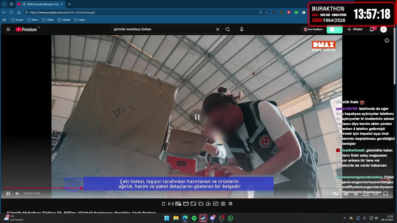Bookmark this page with star

[266, 12]
